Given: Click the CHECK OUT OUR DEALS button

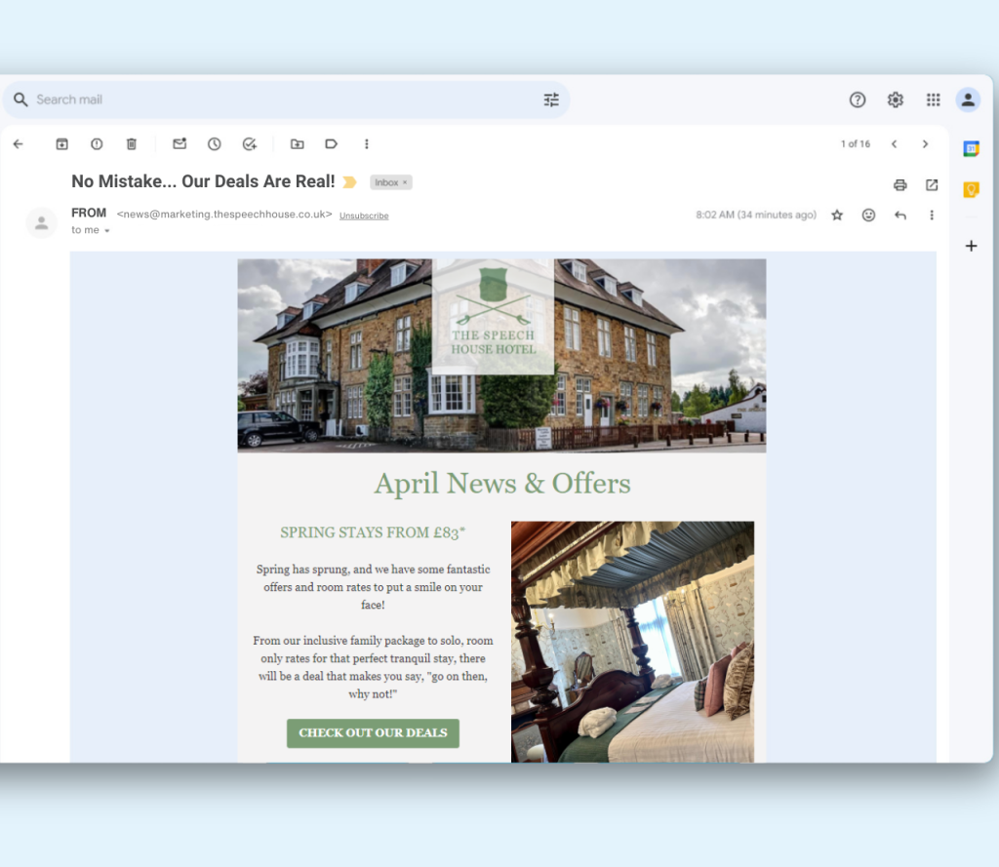Looking at the screenshot, I should pyautogui.click(x=373, y=733).
